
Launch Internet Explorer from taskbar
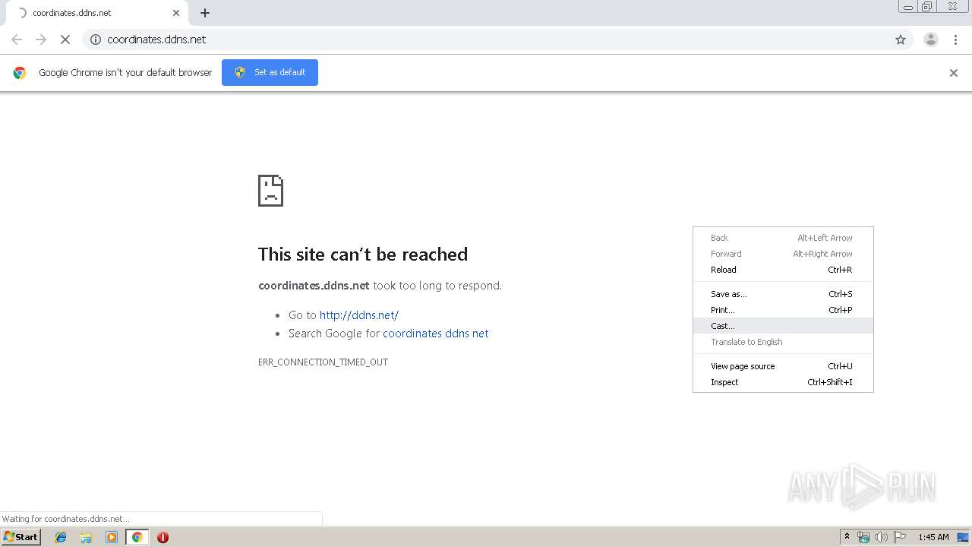click(x=61, y=537)
